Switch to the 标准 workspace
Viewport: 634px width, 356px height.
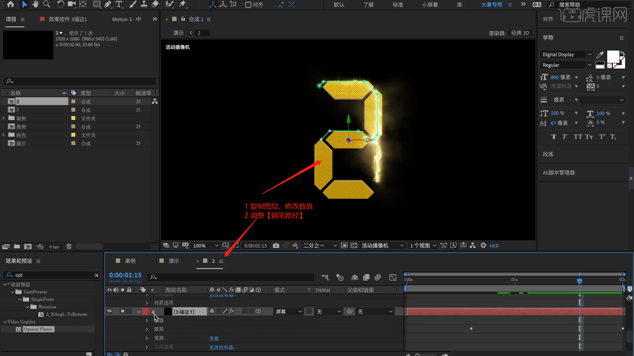(398, 5)
